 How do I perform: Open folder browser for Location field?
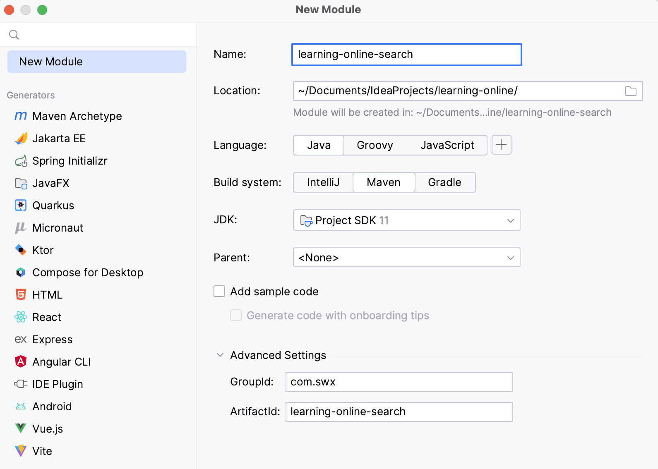coord(630,91)
